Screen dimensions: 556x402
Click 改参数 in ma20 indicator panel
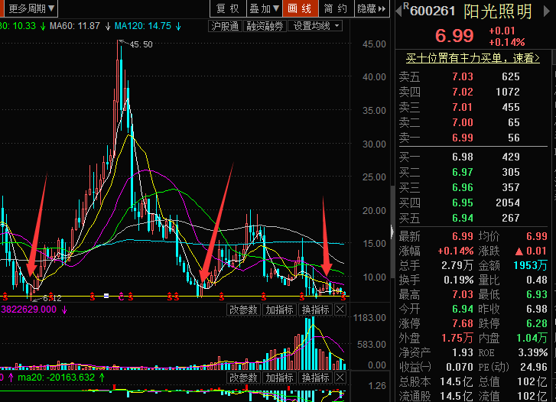point(243,378)
